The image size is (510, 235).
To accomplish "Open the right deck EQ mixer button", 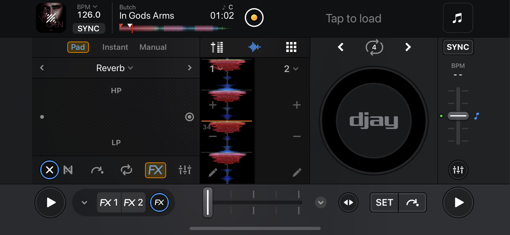I will pos(458,170).
